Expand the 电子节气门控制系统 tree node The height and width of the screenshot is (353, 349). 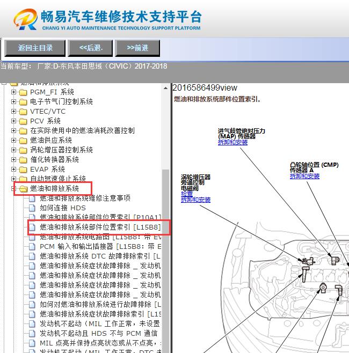click(13, 102)
